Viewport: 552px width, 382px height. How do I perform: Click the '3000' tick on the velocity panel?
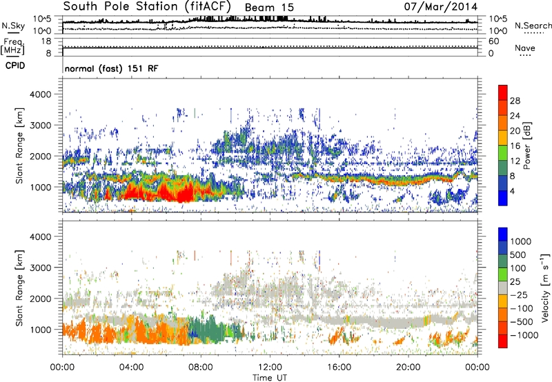pyautogui.click(x=40, y=268)
